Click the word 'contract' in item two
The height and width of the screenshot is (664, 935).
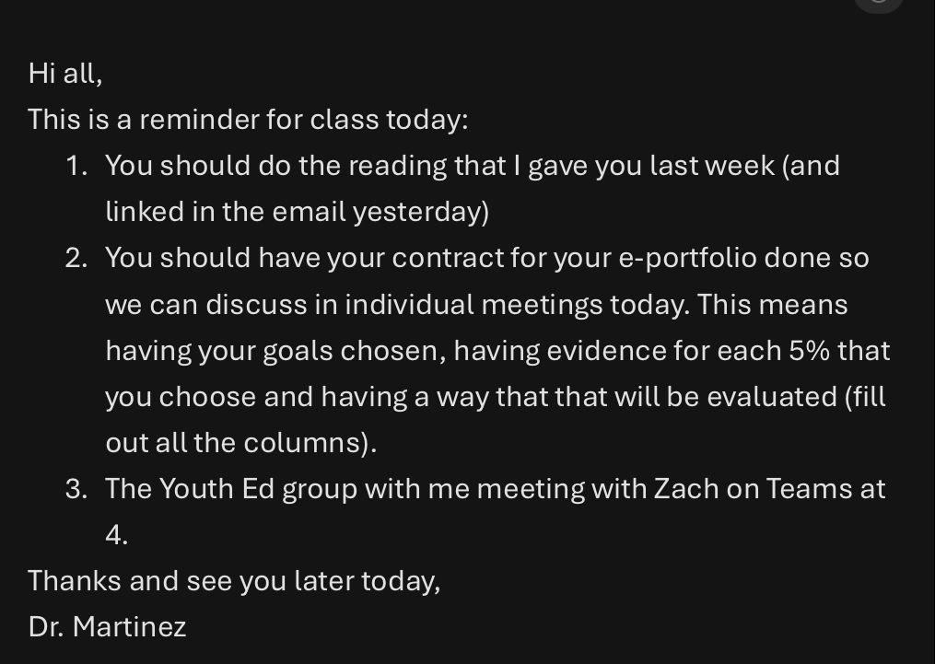pos(448,258)
